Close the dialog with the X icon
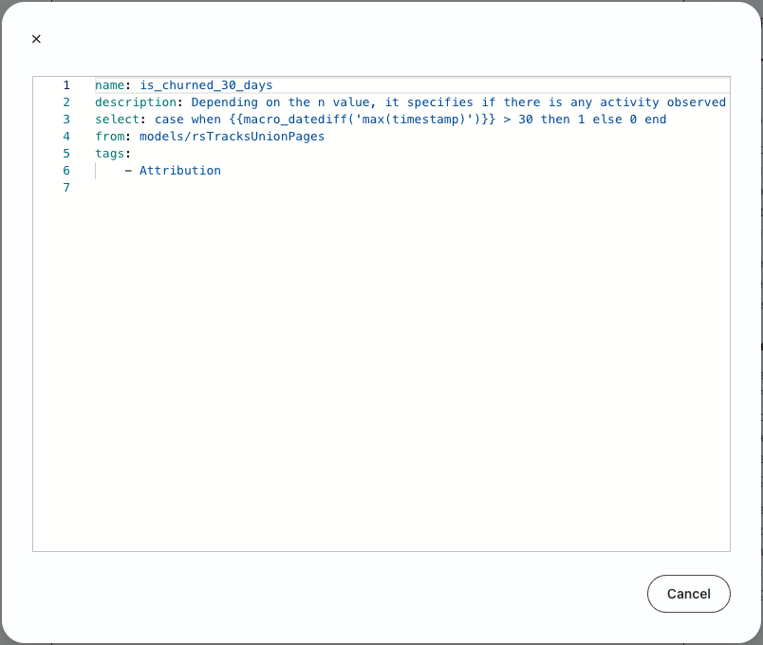Viewport: 763px width, 645px height. tap(36, 39)
